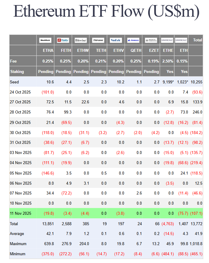Click the Invesco logo
The width and height of the screenshot is (209, 263).
(133, 40)
